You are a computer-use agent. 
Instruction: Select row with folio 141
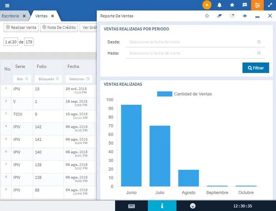tap(48, 142)
